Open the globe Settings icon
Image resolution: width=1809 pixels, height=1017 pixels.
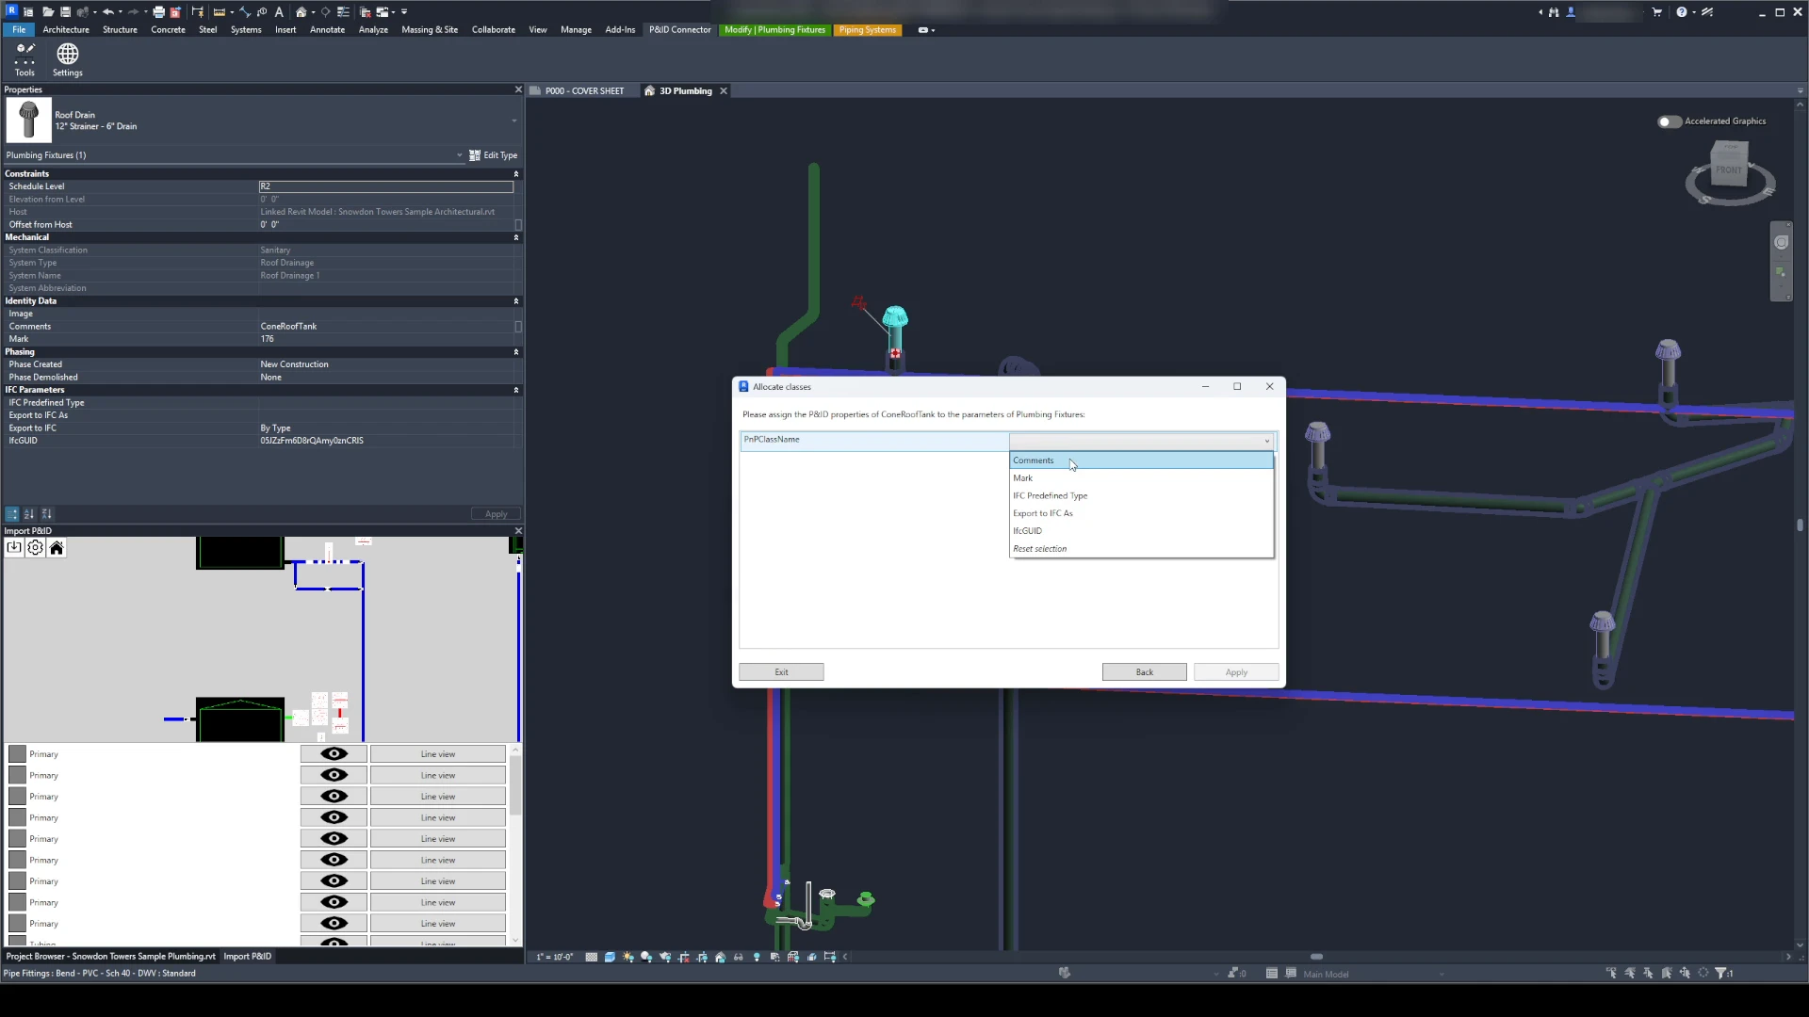(67, 59)
